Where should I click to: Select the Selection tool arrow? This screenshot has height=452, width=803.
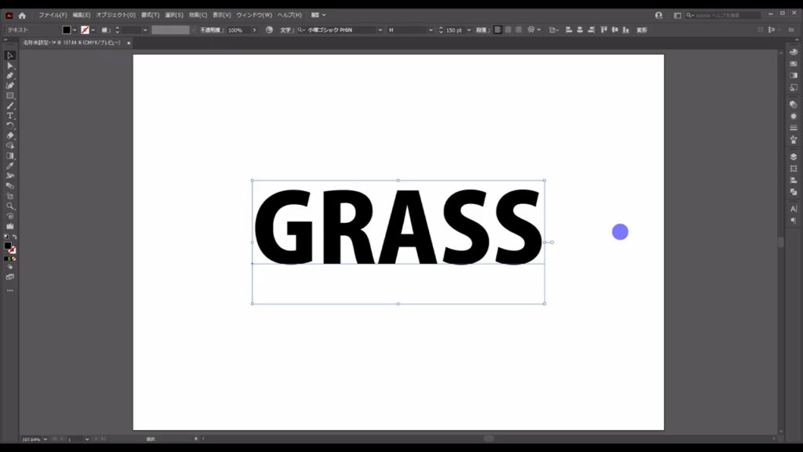pos(10,56)
